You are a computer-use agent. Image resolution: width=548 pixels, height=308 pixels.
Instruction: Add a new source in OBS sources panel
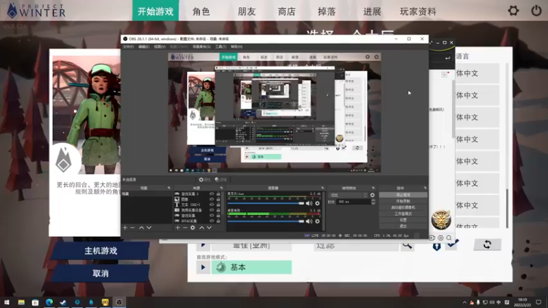click(x=177, y=228)
